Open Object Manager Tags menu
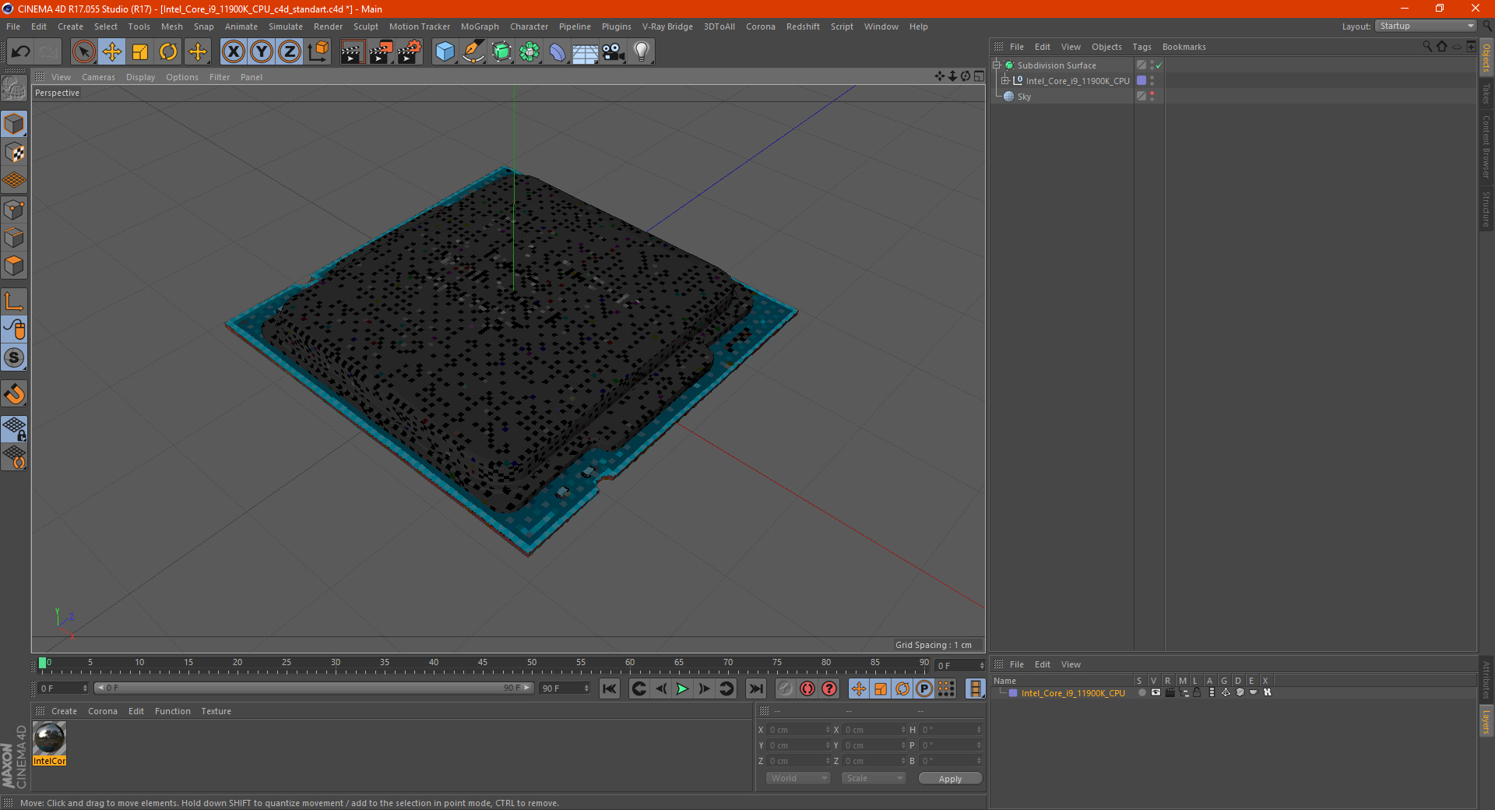Viewport: 1495px width, 810px height. (1141, 47)
